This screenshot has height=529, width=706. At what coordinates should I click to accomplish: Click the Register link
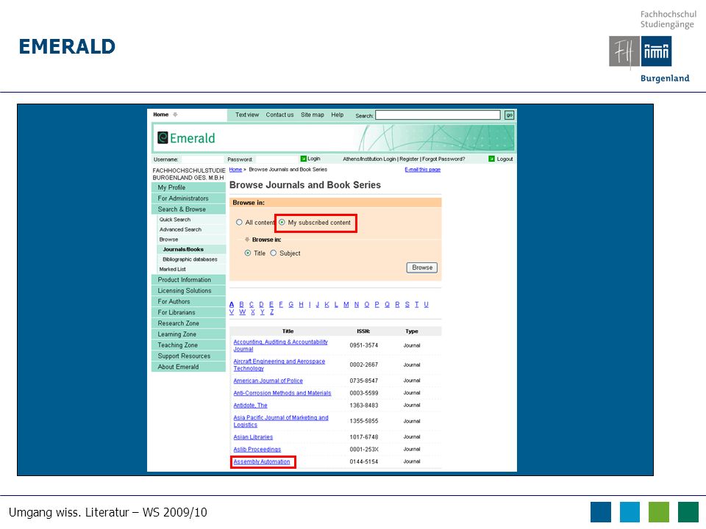point(409,159)
